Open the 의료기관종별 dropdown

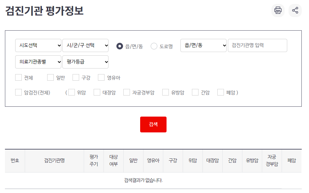38,62
